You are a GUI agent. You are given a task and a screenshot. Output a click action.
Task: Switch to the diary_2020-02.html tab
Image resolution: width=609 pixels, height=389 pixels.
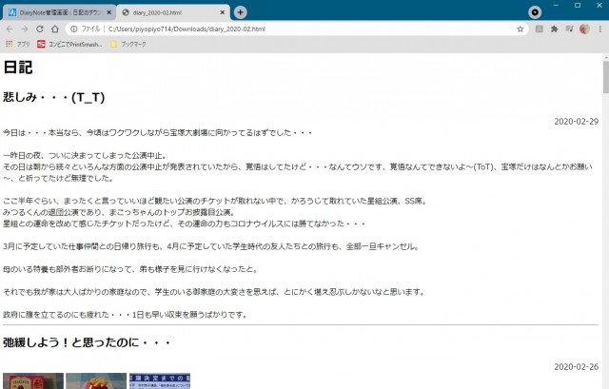click(172, 12)
